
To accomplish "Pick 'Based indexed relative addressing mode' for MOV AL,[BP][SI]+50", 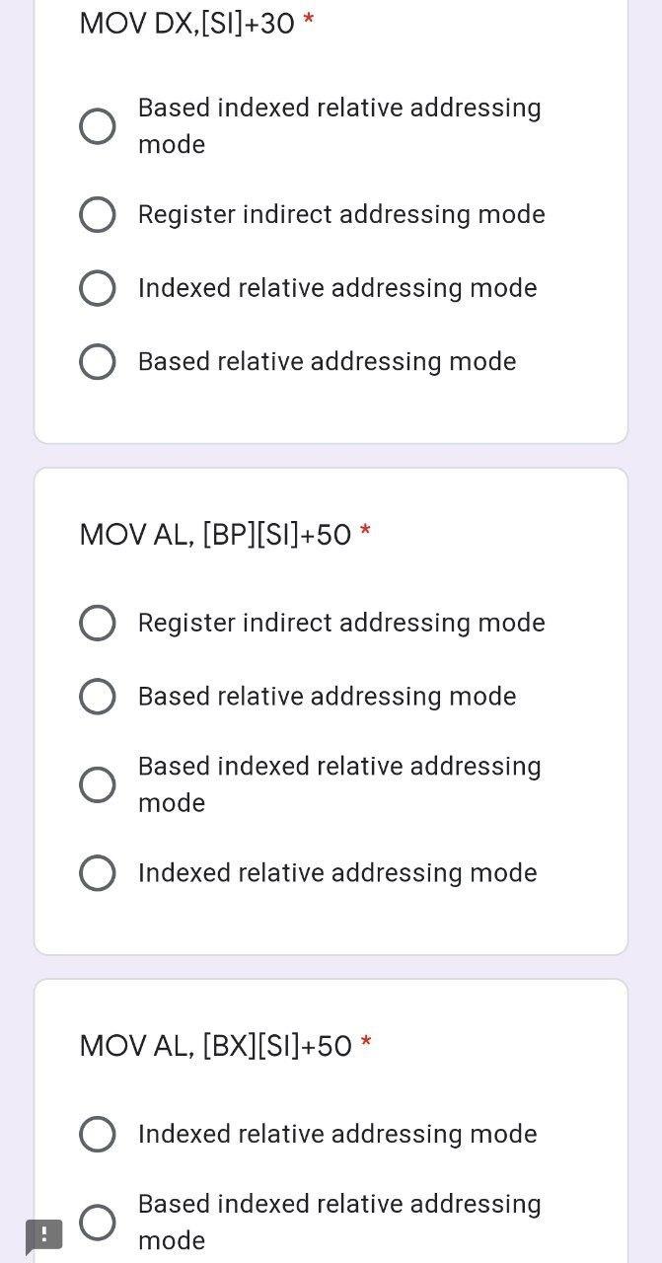I will [x=97, y=784].
